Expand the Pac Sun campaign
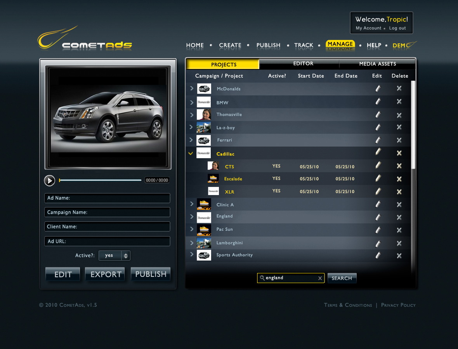This screenshot has height=349, width=458. click(192, 229)
